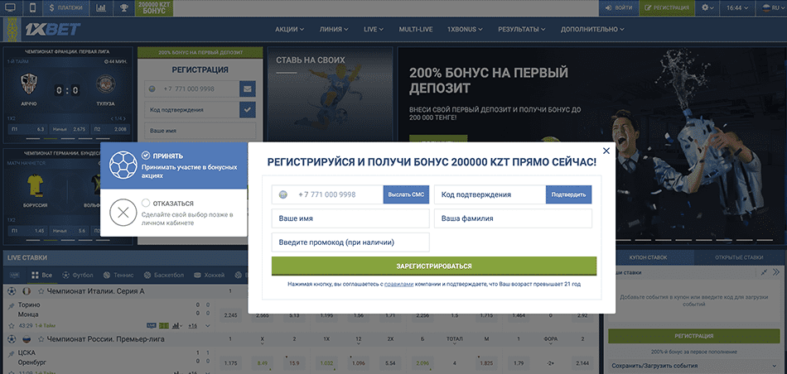Open the 16:44 time zone dropdown
This screenshot has width=787, height=374.
click(x=738, y=8)
